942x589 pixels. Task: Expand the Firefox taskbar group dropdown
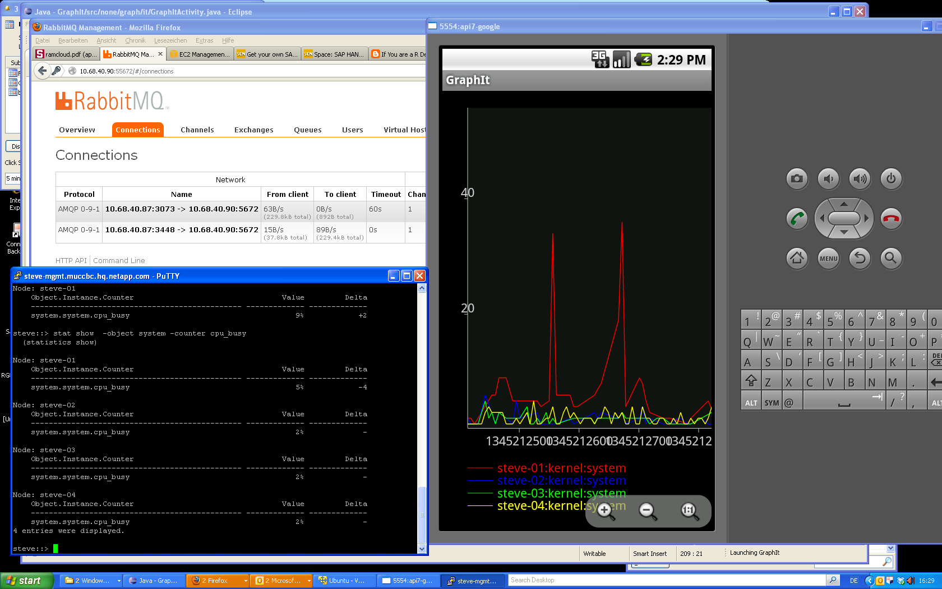tap(246, 581)
